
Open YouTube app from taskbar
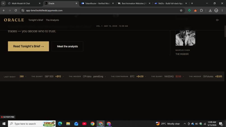84,124
